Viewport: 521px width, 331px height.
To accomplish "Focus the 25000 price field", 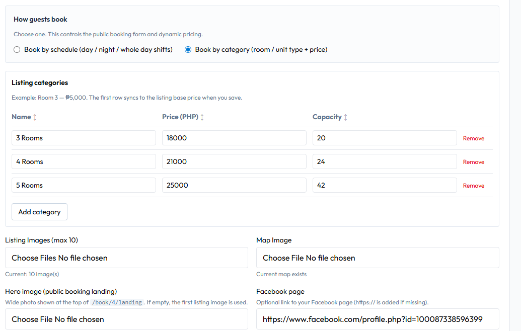I will 234,185.
